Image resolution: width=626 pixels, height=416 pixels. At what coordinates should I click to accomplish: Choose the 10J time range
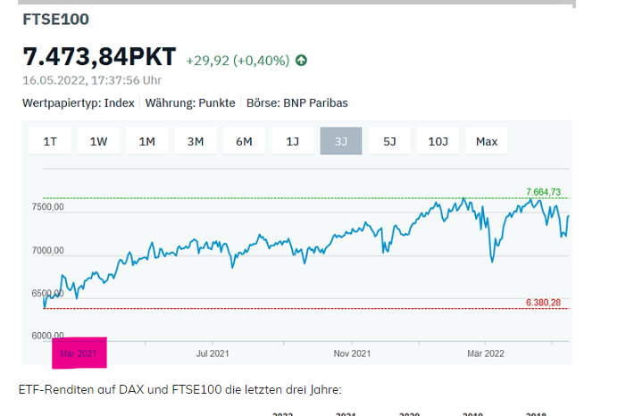[x=438, y=141]
